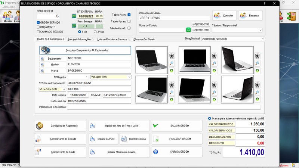
Task: Click the webcam icon beside the first laptop photo
Action: (x=172, y=56)
